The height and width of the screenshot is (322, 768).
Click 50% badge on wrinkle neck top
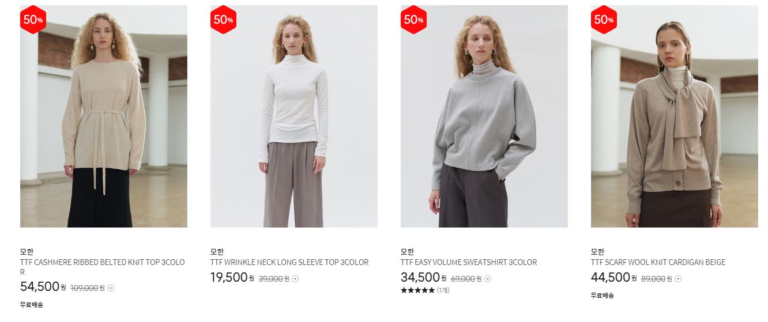pyautogui.click(x=223, y=20)
